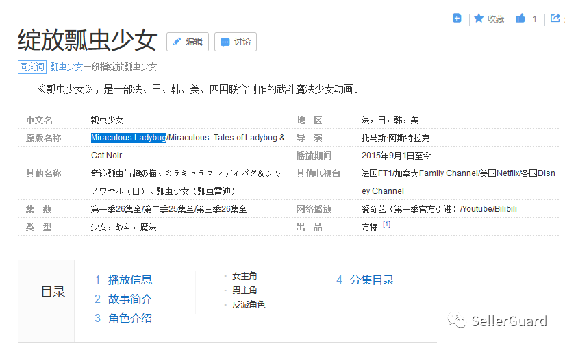The image size is (565, 344).
Task: Click the 少女，战斗，魔法 genre value
Action: [123, 227]
